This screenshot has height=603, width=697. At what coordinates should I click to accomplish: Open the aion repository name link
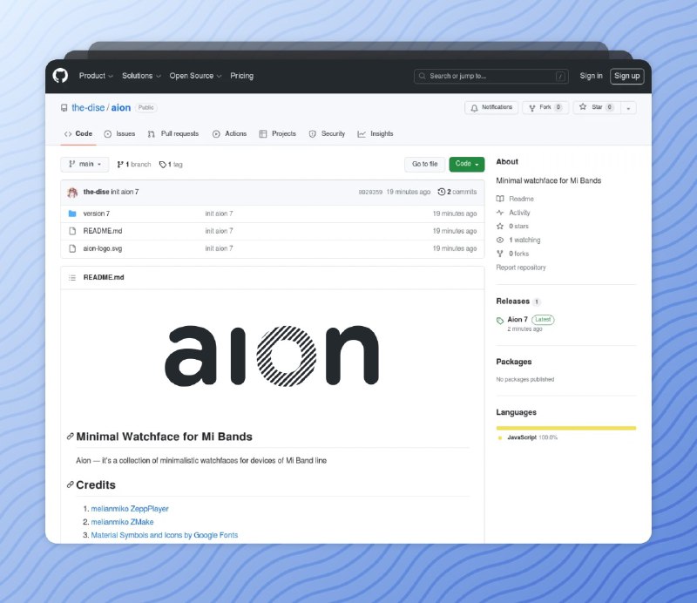pyautogui.click(x=121, y=107)
